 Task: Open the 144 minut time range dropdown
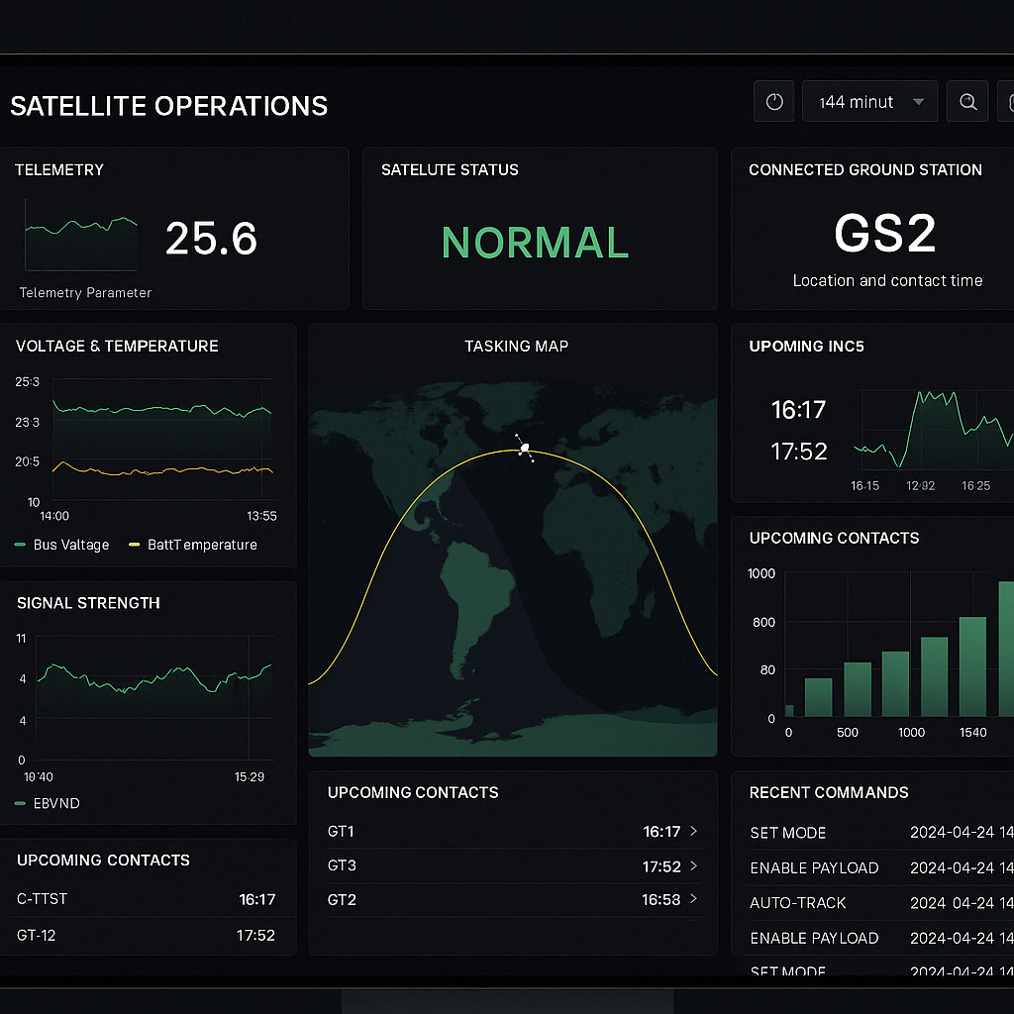point(869,102)
